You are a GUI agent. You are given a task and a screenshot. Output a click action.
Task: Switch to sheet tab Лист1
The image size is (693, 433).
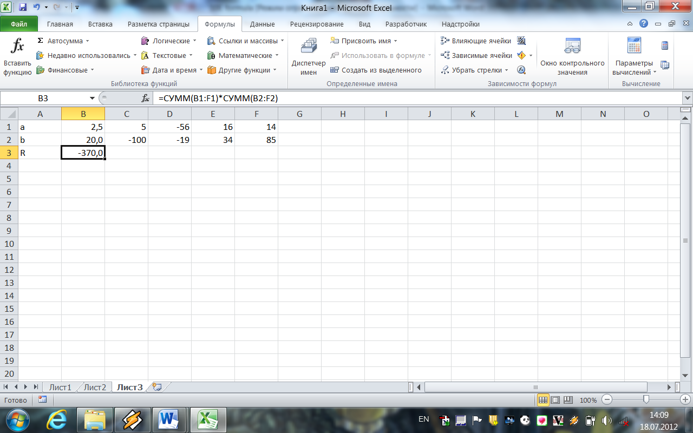[60, 387]
